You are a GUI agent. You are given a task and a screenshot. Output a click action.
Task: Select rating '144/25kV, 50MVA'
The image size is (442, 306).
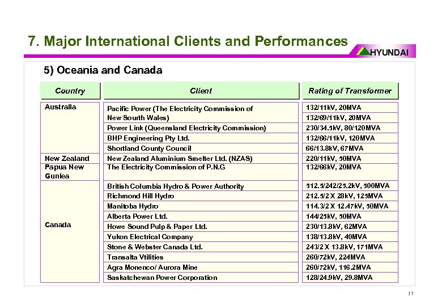tap(350, 216)
